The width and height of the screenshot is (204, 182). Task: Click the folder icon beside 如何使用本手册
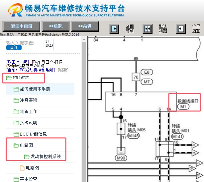16,89
